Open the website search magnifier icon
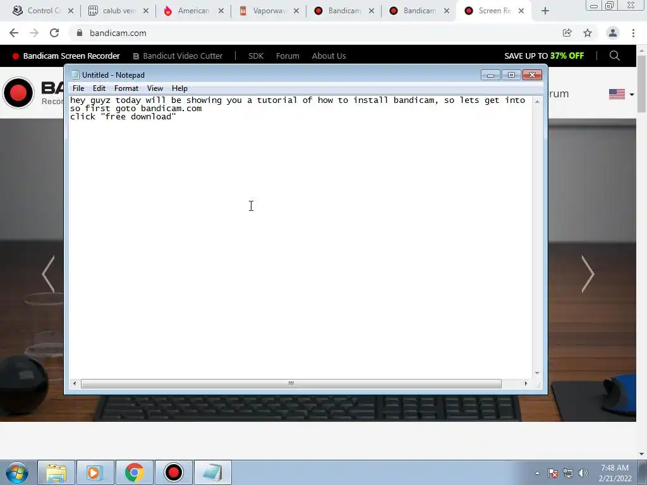This screenshot has width=647, height=485. 614,56
